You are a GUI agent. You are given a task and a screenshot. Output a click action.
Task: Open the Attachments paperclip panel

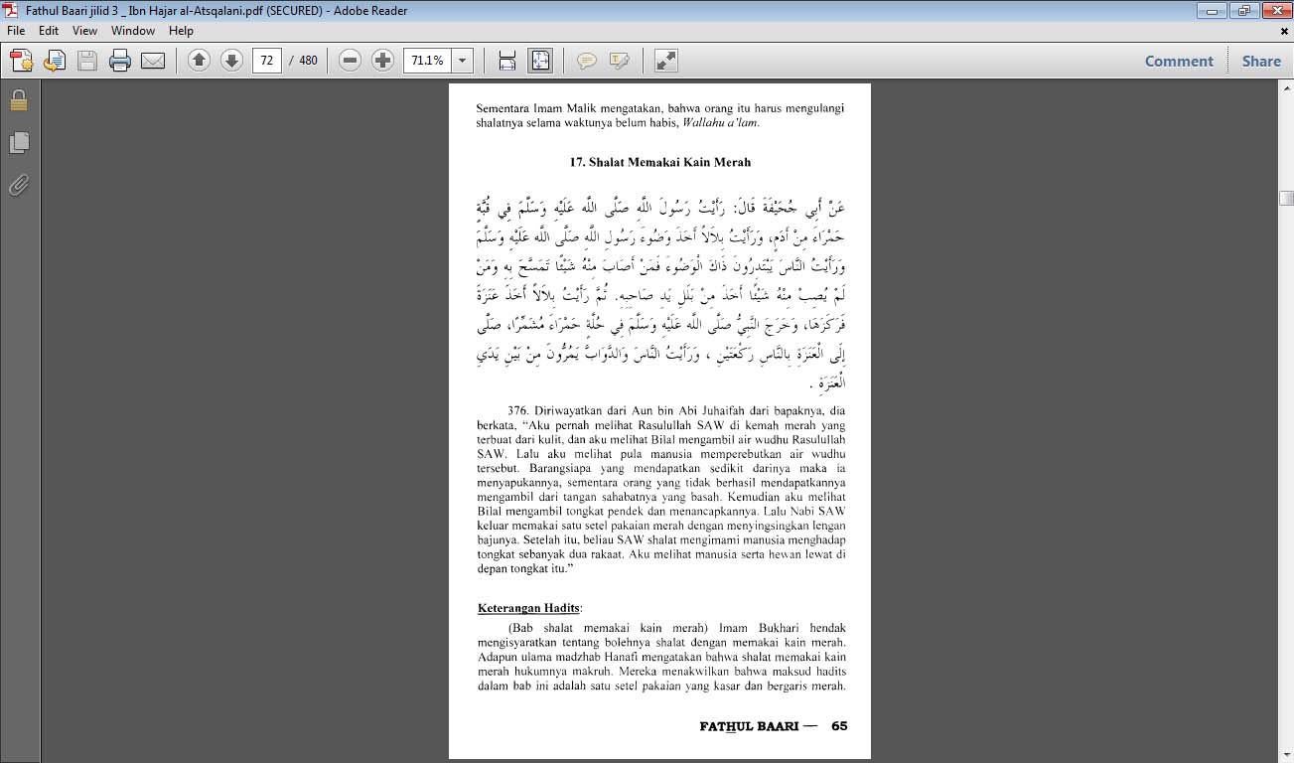click(18, 185)
